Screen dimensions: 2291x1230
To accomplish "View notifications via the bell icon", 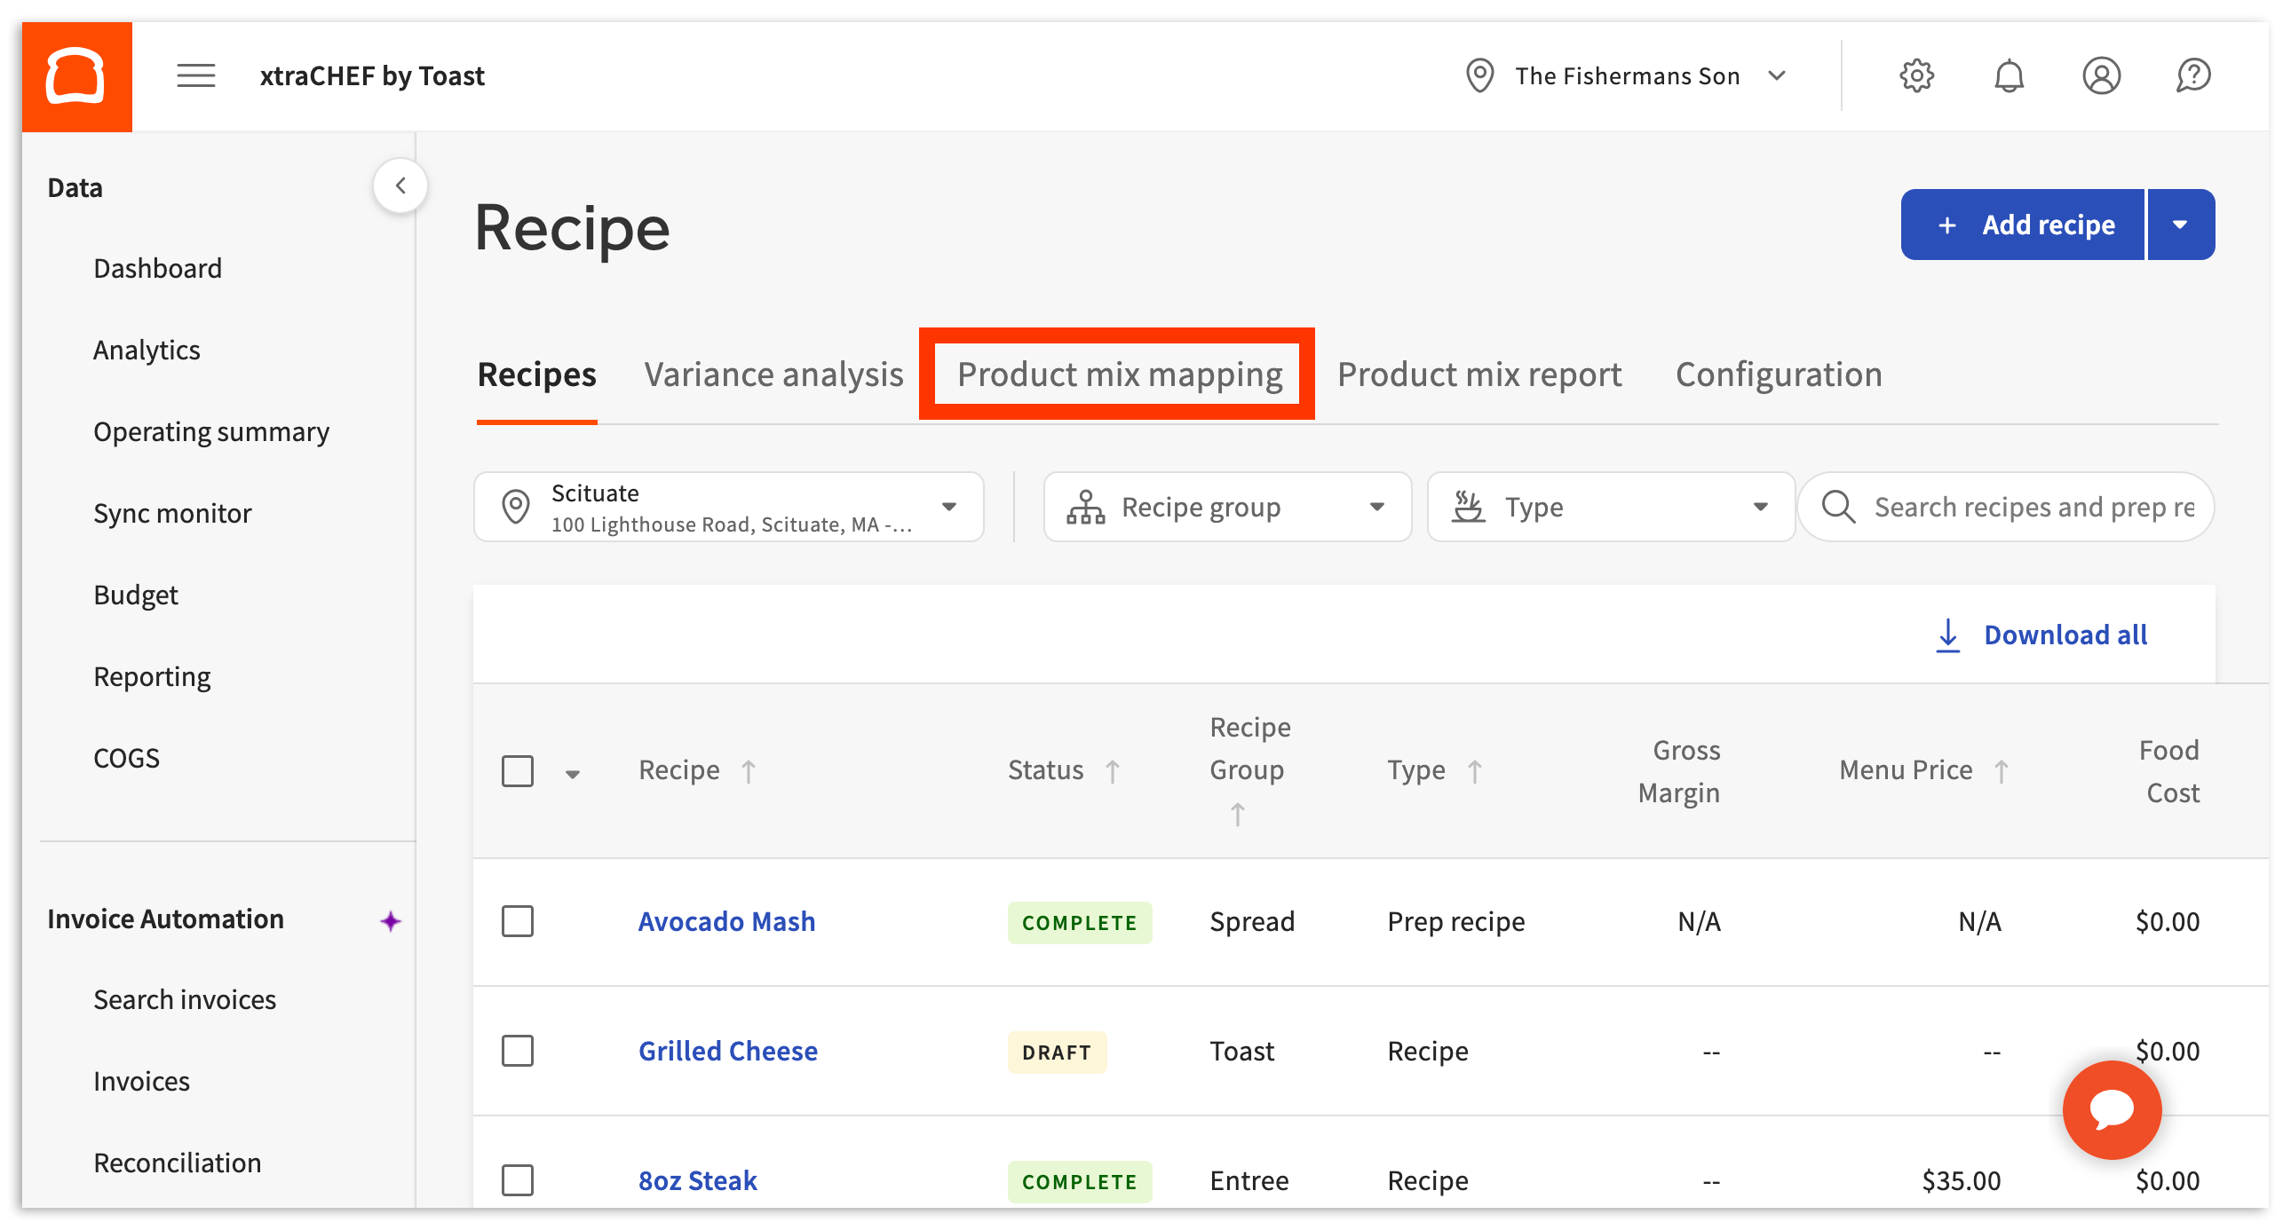I will 2009,76.
